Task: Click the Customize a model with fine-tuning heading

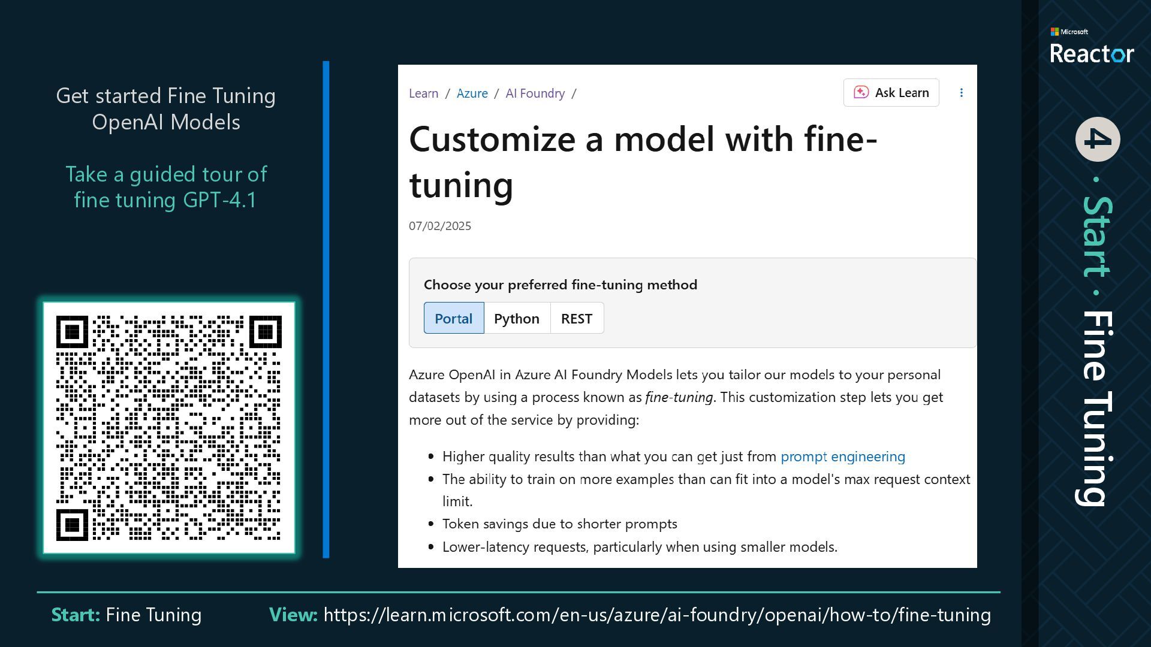Action: pos(643,161)
